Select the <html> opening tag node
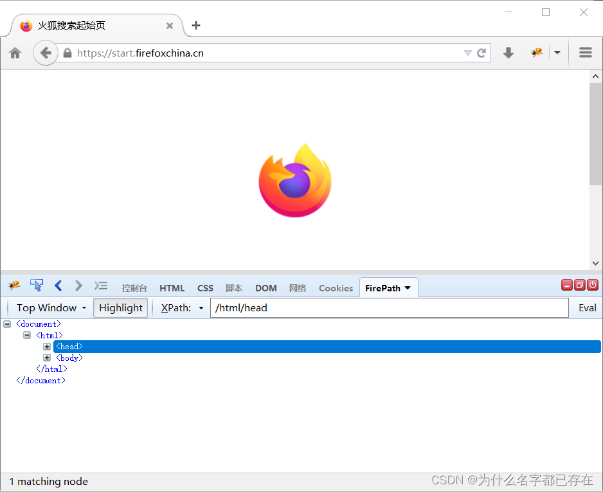Image resolution: width=603 pixels, height=492 pixels. [50, 336]
